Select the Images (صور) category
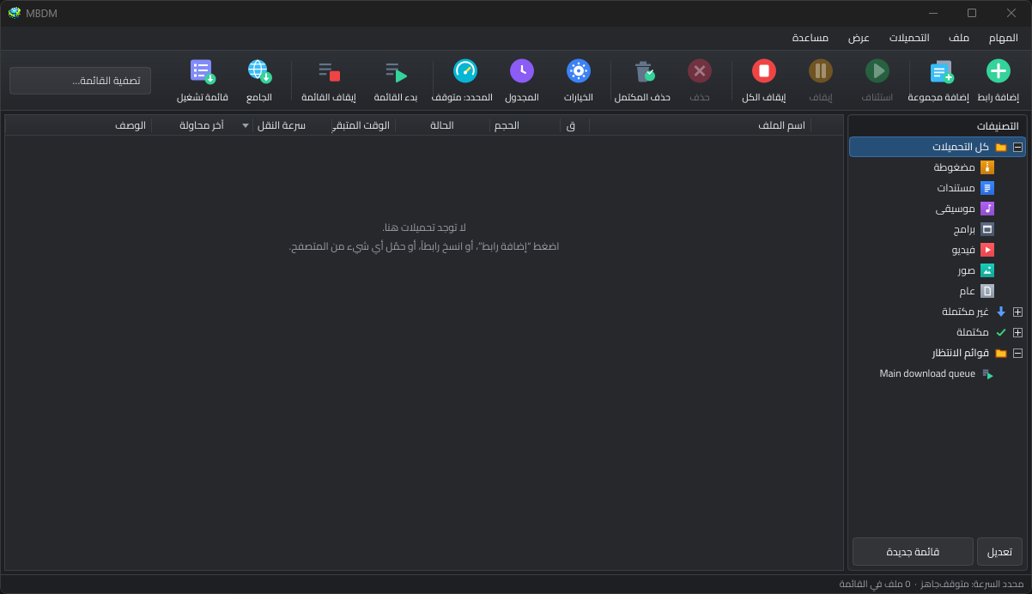 click(x=937, y=270)
